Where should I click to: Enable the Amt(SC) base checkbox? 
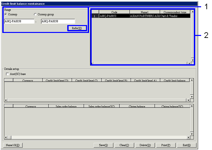tap(7, 74)
